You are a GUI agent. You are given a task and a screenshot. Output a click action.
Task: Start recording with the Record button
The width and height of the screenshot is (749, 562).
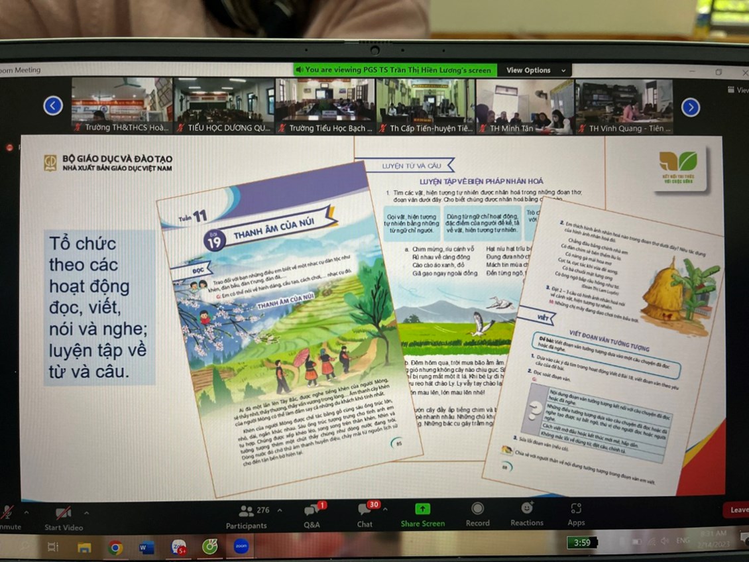pos(477,514)
